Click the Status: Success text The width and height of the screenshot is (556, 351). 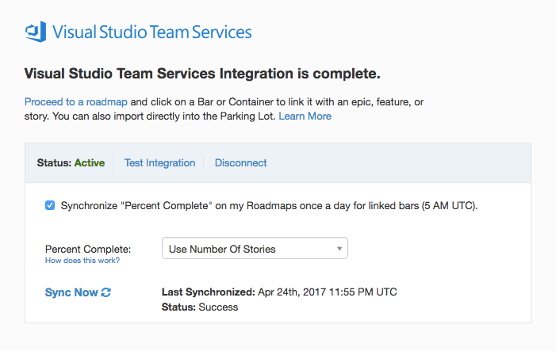point(200,307)
